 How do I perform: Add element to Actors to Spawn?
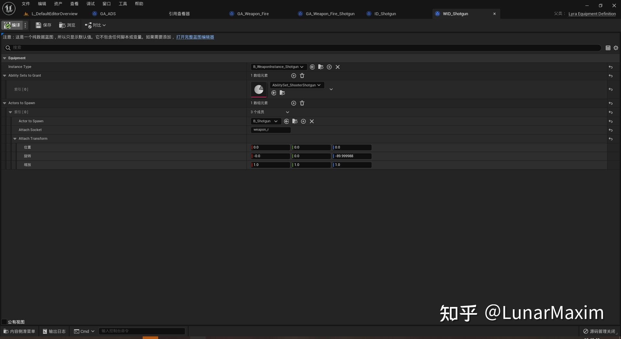[x=294, y=103]
